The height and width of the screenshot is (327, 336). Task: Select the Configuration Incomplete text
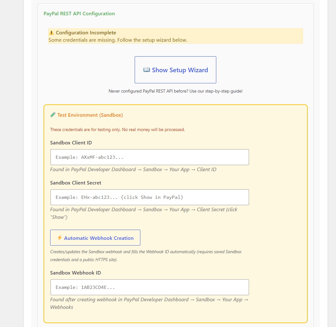click(86, 33)
